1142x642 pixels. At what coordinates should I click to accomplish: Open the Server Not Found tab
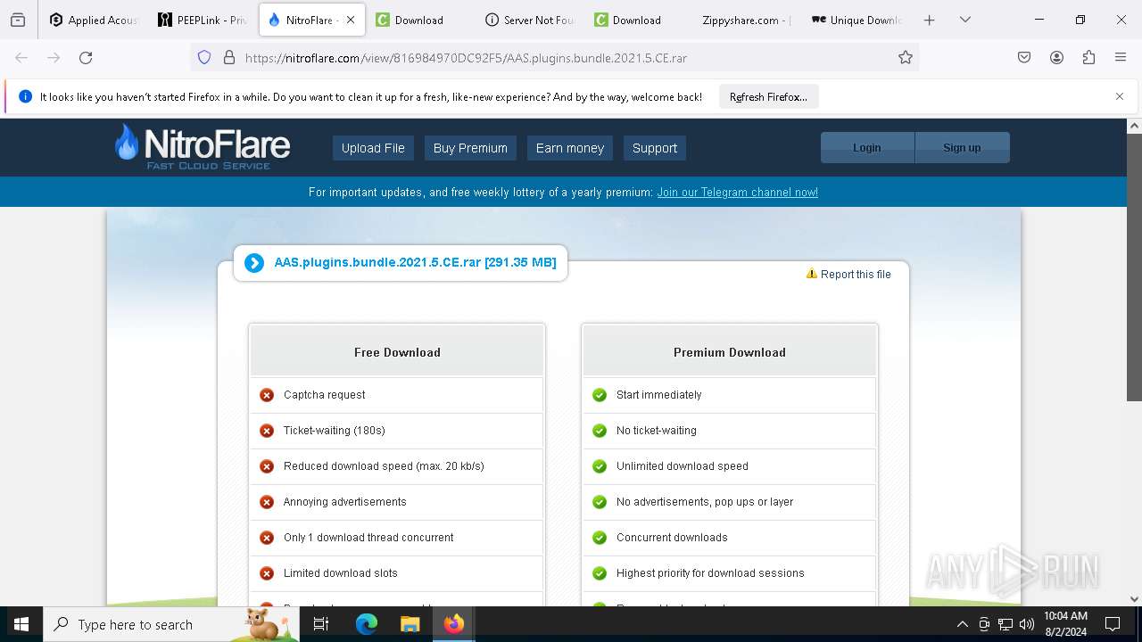tap(530, 20)
